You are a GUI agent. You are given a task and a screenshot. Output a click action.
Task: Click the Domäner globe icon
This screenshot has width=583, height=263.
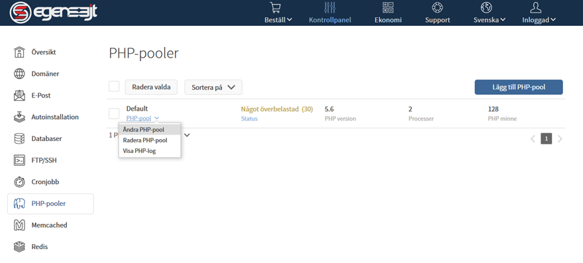coord(19,74)
